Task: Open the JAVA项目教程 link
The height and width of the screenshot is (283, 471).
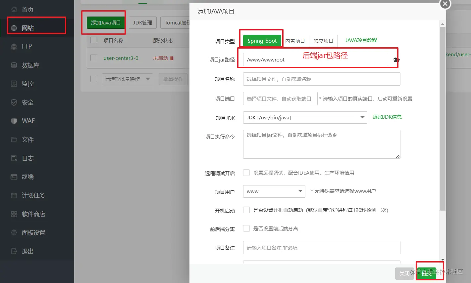Action: click(361, 40)
